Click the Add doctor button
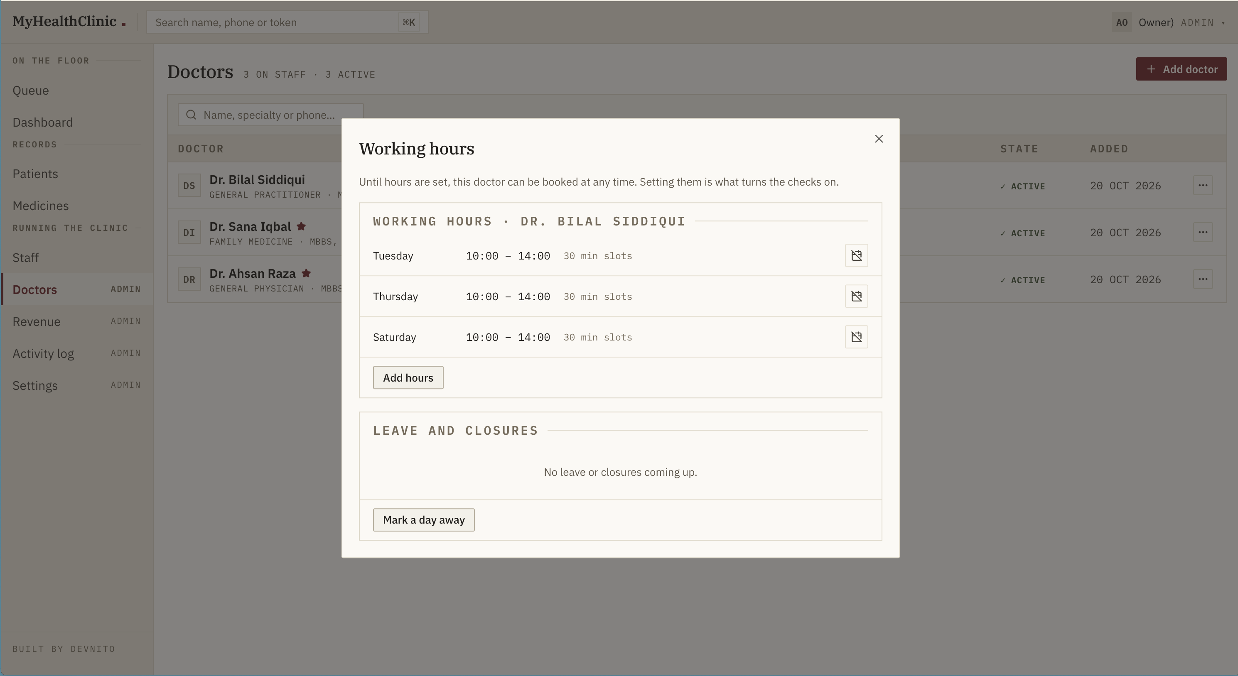 (x=1181, y=69)
